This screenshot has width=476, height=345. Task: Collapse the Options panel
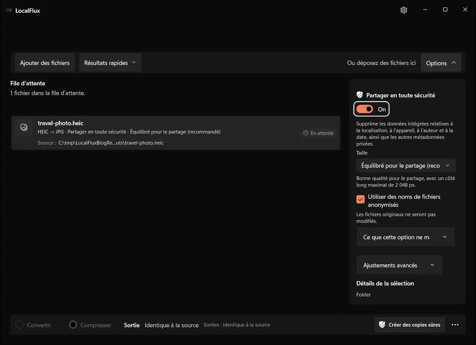pyautogui.click(x=441, y=63)
